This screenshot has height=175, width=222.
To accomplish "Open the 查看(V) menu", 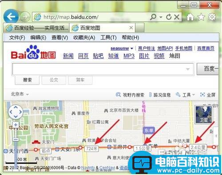I will (59, 38).
